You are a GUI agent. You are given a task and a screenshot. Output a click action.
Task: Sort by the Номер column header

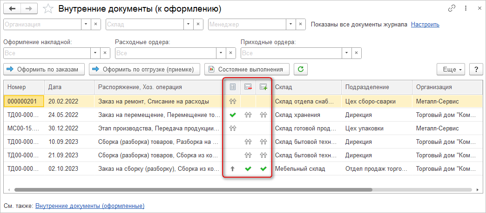tap(24, 87)
